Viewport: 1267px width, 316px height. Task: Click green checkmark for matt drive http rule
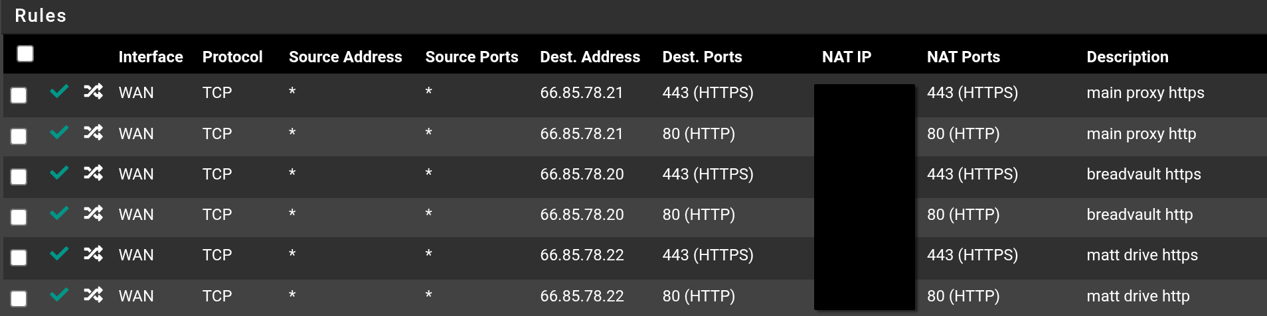coord(59,294)
